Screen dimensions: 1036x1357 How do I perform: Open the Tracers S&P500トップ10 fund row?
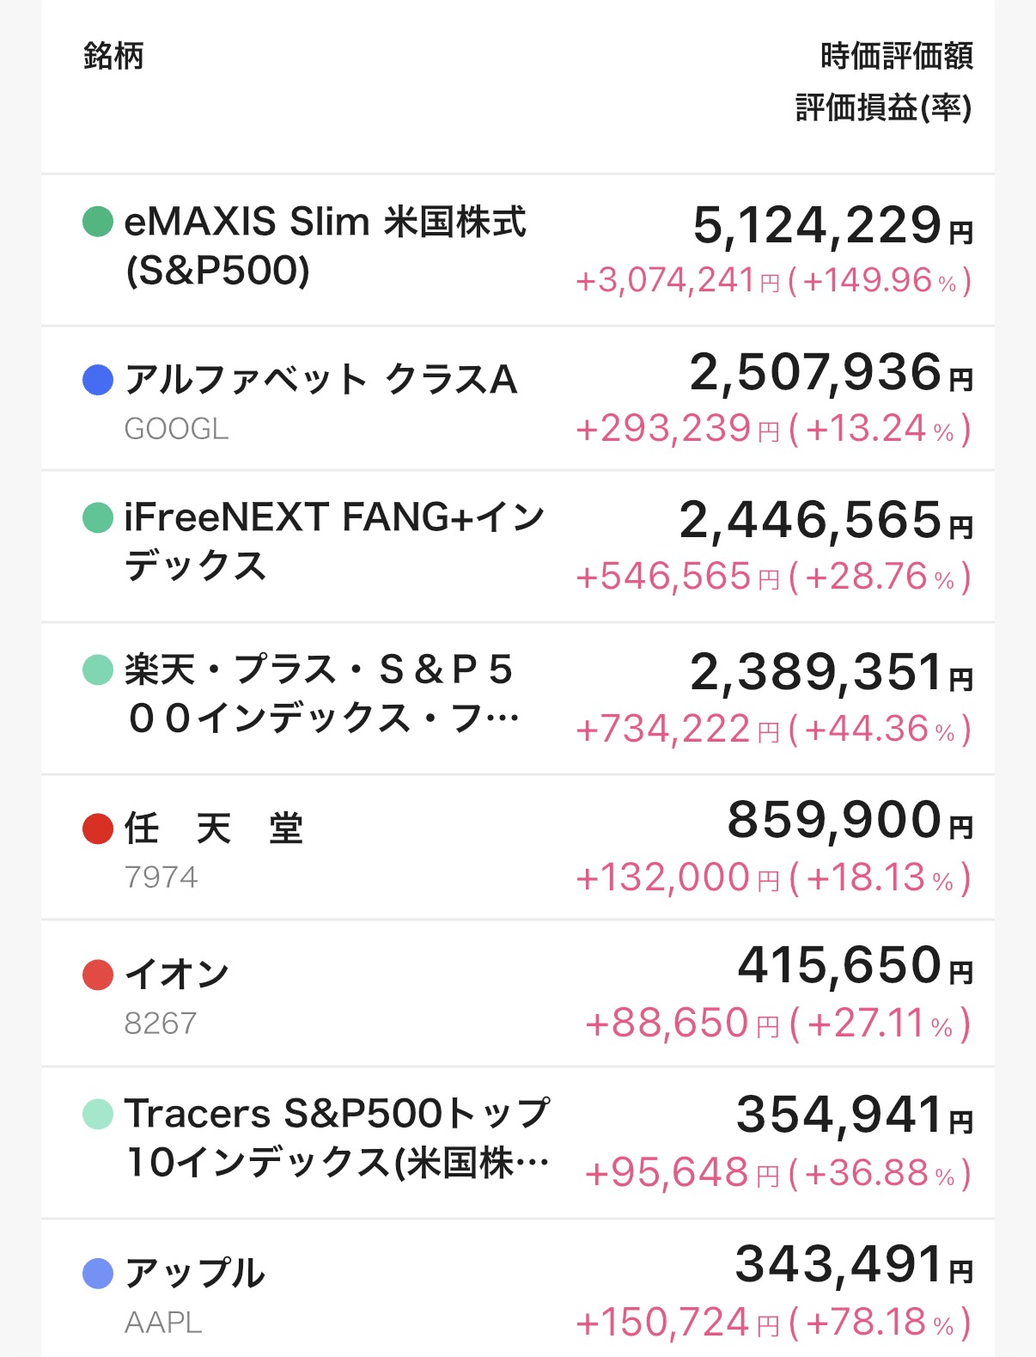coord(518,1143)
